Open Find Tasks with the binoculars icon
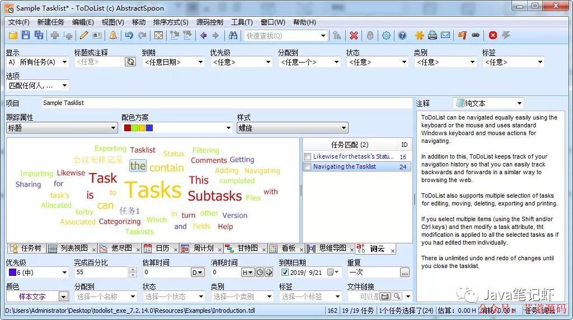 coord(233,35)
